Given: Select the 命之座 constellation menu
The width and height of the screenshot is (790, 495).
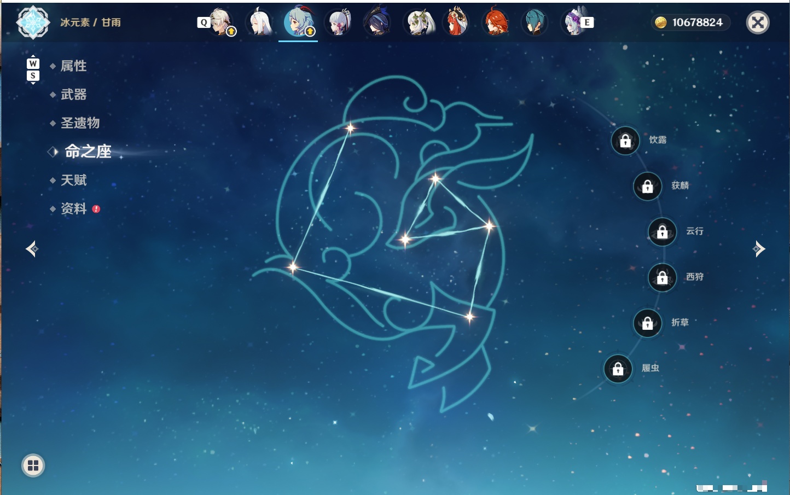Looking at the screenshot, I should [88, 152].
